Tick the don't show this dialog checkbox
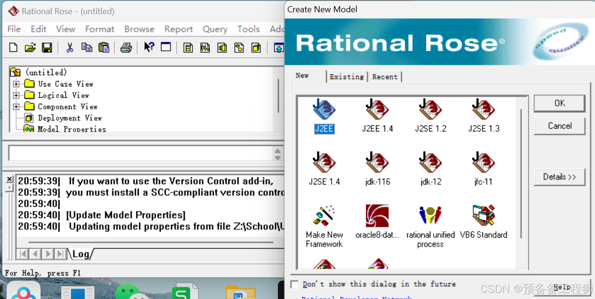595x299 pixels. point(294,284)
